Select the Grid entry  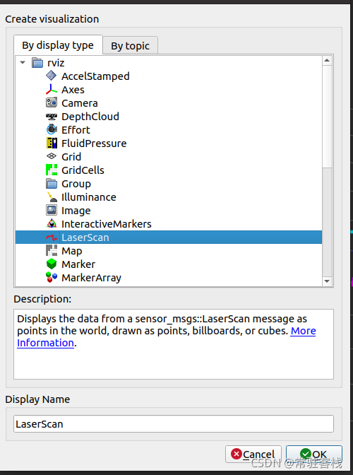point(71,157)
